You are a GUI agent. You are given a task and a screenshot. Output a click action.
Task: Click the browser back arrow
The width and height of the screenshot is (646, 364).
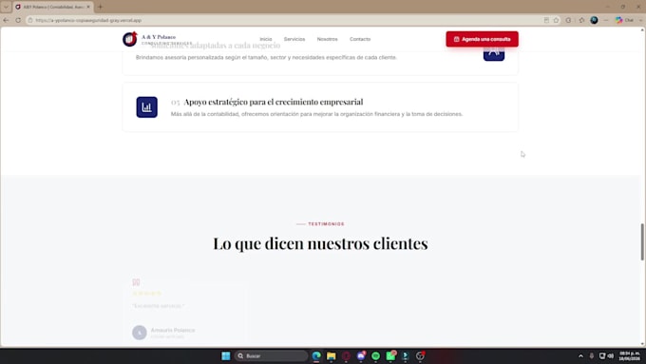[6, 20]
